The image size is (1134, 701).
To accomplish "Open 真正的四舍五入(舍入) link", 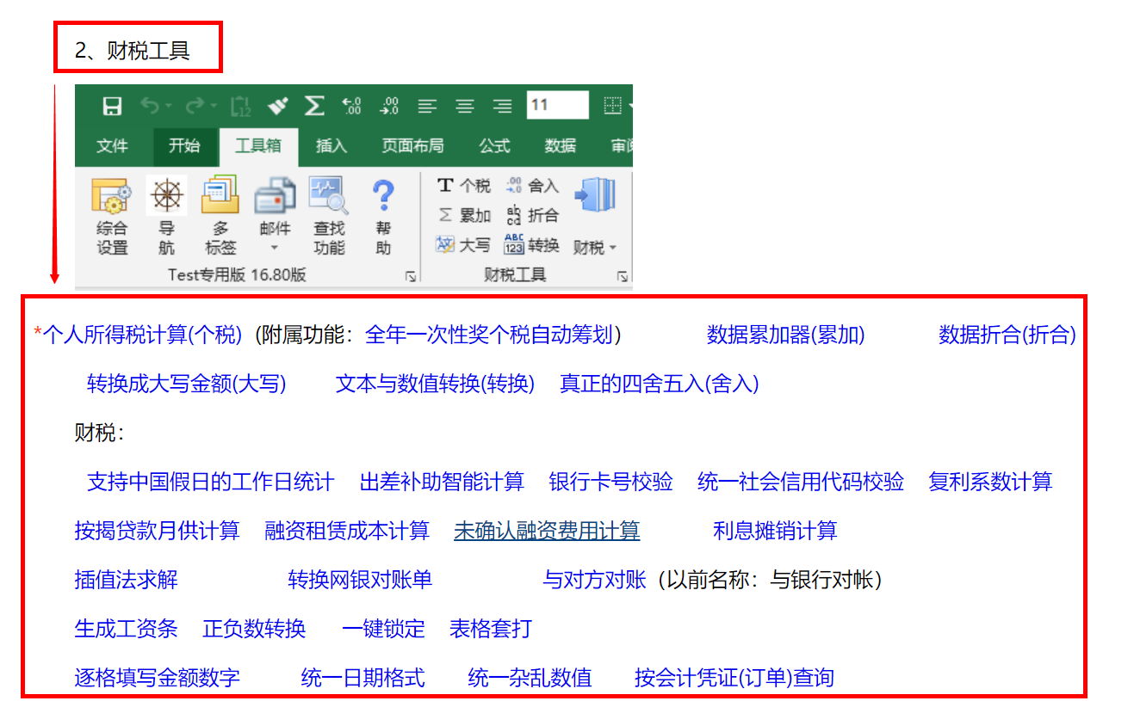I will tap(660, 384).
